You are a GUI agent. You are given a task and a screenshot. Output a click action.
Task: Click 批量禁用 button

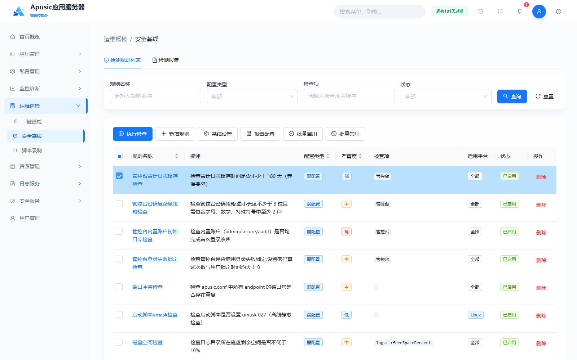345,134
